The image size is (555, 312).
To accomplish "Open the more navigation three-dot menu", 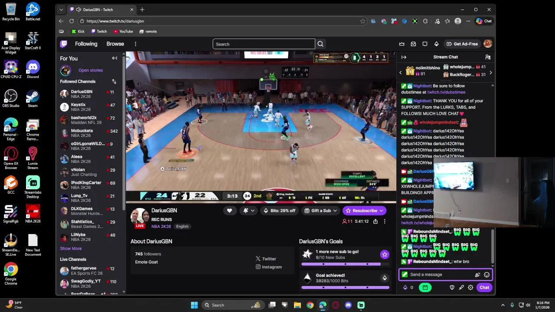I will coord(135,44).
